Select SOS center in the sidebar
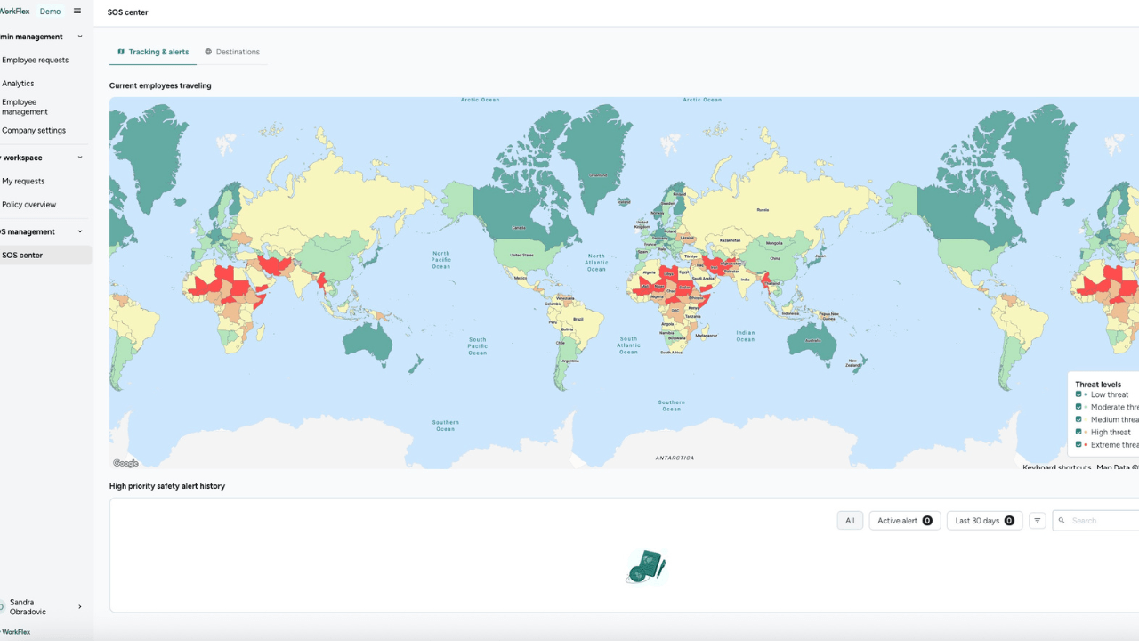 tap(24, 255)
